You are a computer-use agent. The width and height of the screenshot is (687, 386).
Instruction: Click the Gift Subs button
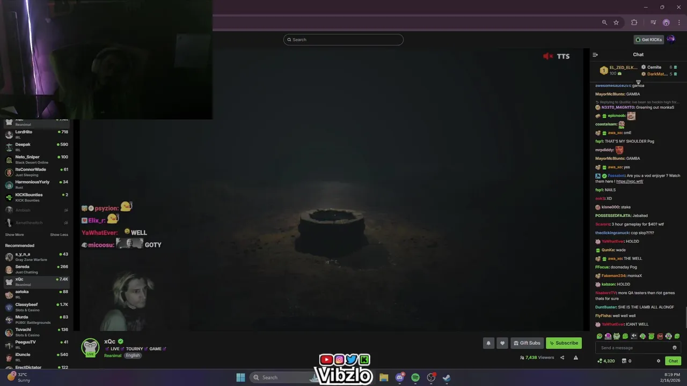tap(527, 343)
